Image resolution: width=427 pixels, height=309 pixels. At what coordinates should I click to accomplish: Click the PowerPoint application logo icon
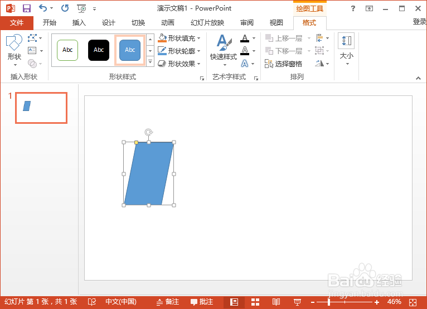11,8
